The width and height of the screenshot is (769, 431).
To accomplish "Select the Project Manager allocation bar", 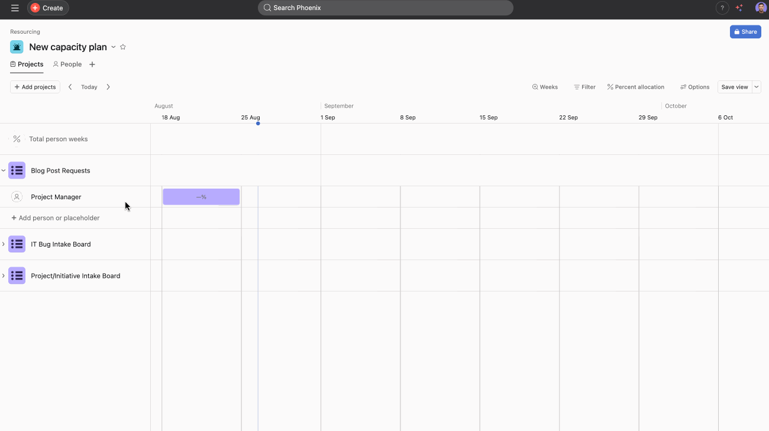I will click(201, 197).
